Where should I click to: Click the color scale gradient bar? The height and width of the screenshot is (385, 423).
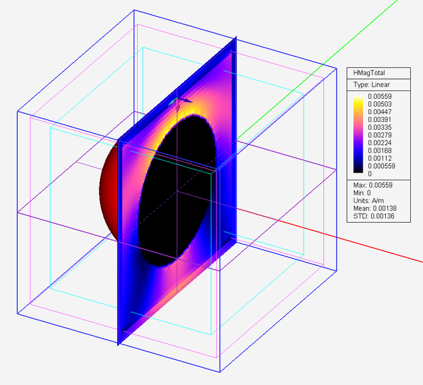point(358,134)
